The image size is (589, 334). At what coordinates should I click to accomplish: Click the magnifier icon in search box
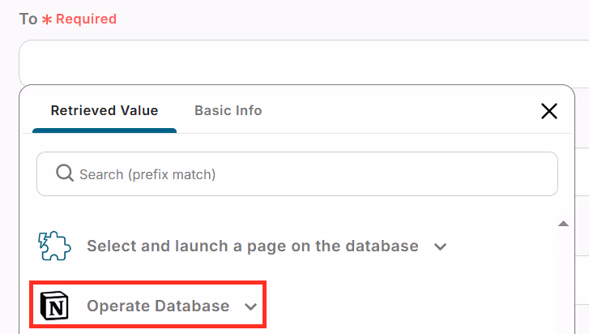click(65, 173)
